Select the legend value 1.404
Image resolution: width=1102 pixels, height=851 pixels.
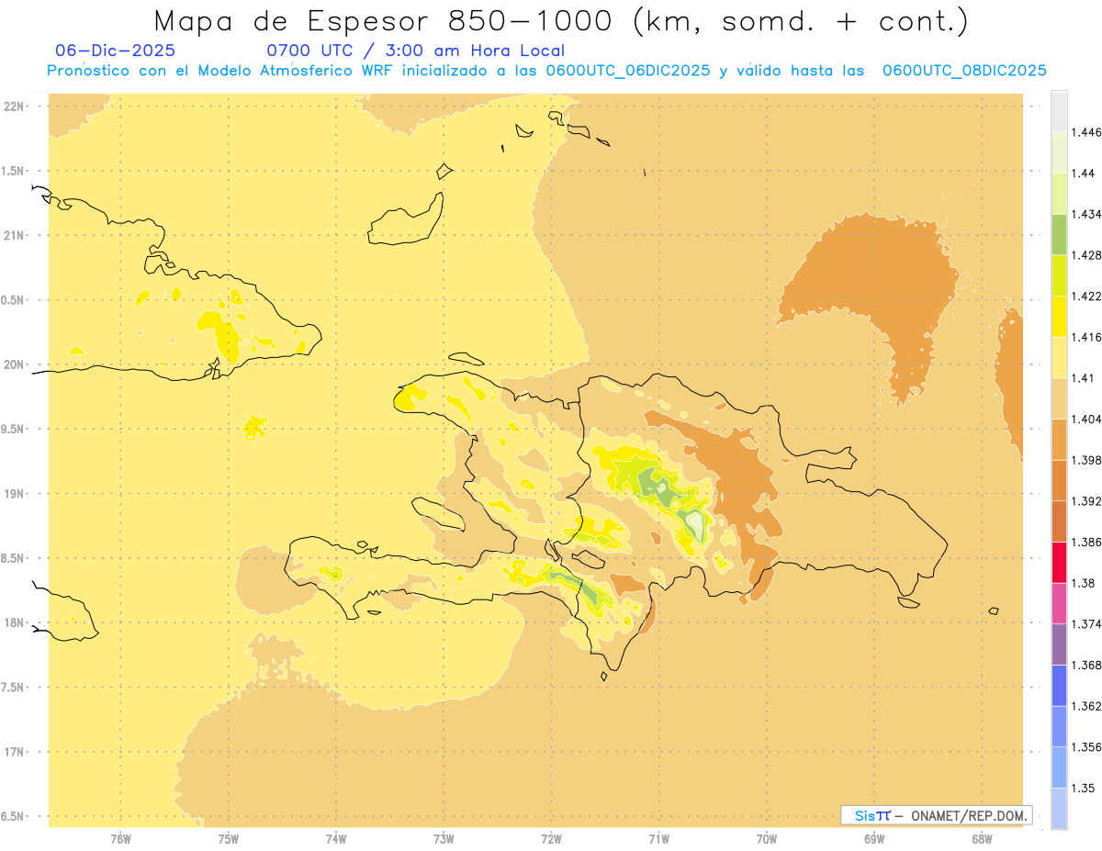[1086, 419]
